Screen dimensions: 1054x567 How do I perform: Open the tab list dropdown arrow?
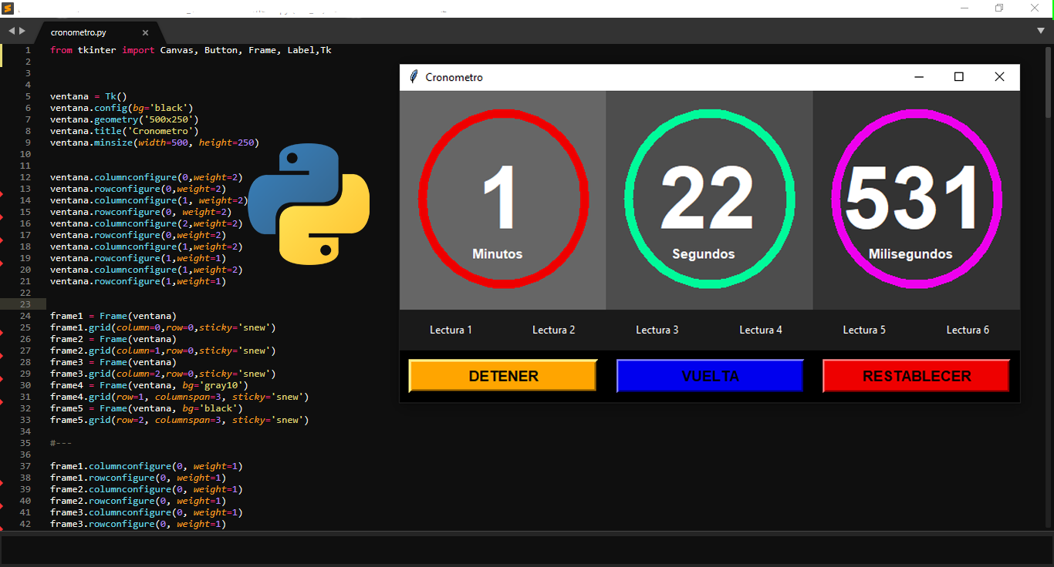click(1041, 31)
